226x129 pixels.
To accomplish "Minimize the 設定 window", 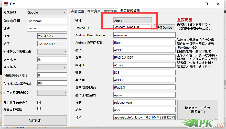I will 195,4.
